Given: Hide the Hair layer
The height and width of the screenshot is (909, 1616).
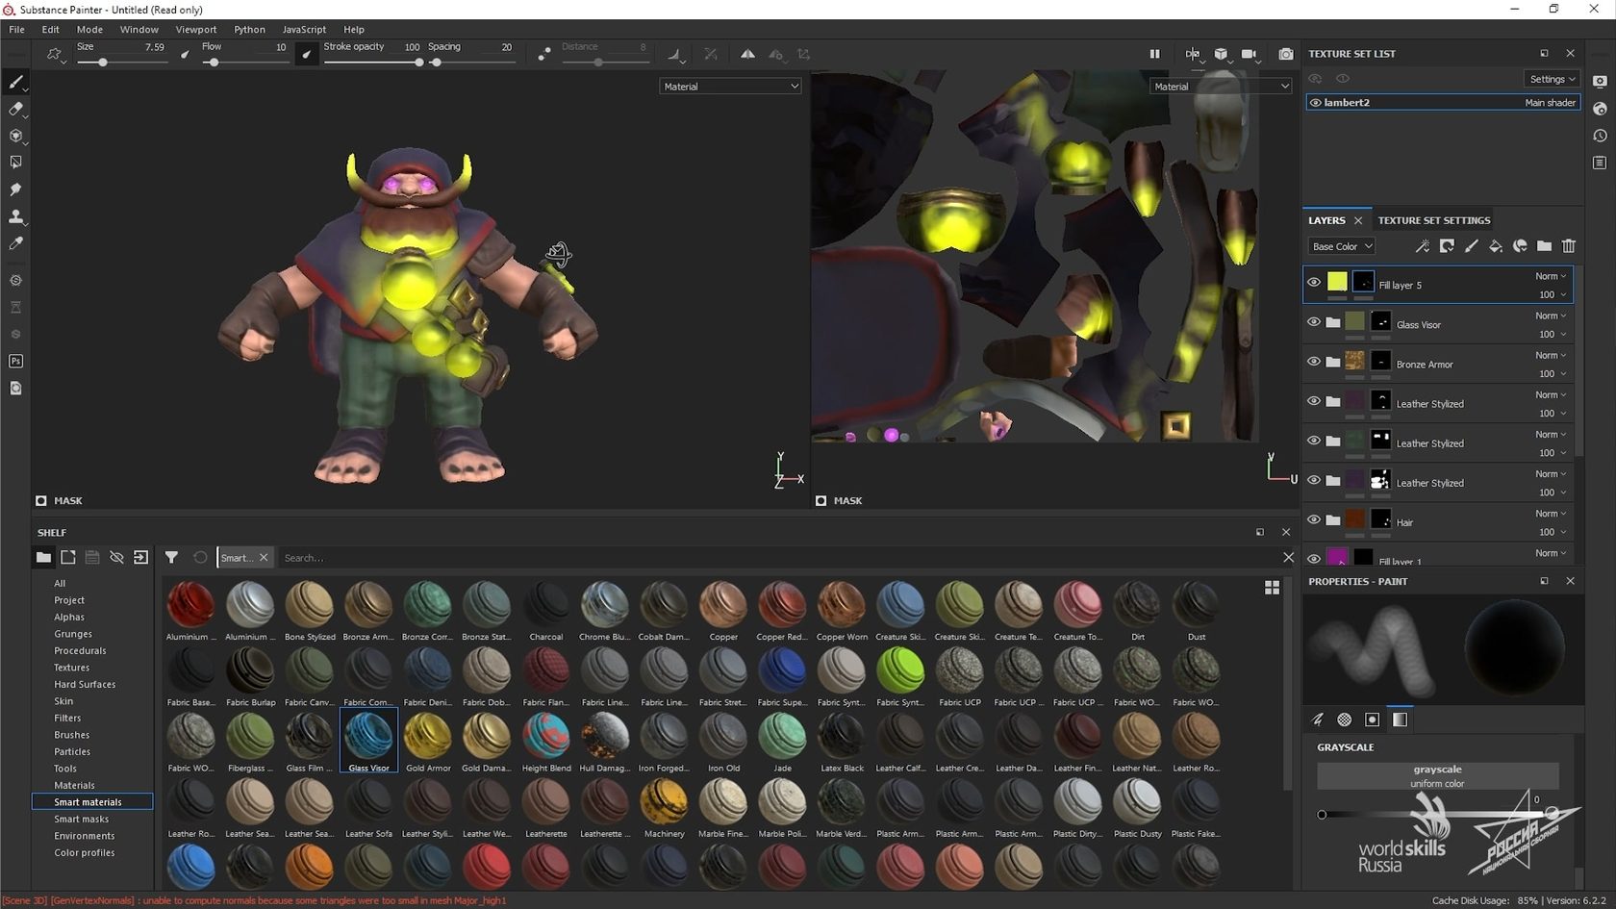Looking at the screenshot, I should 1313,519.
